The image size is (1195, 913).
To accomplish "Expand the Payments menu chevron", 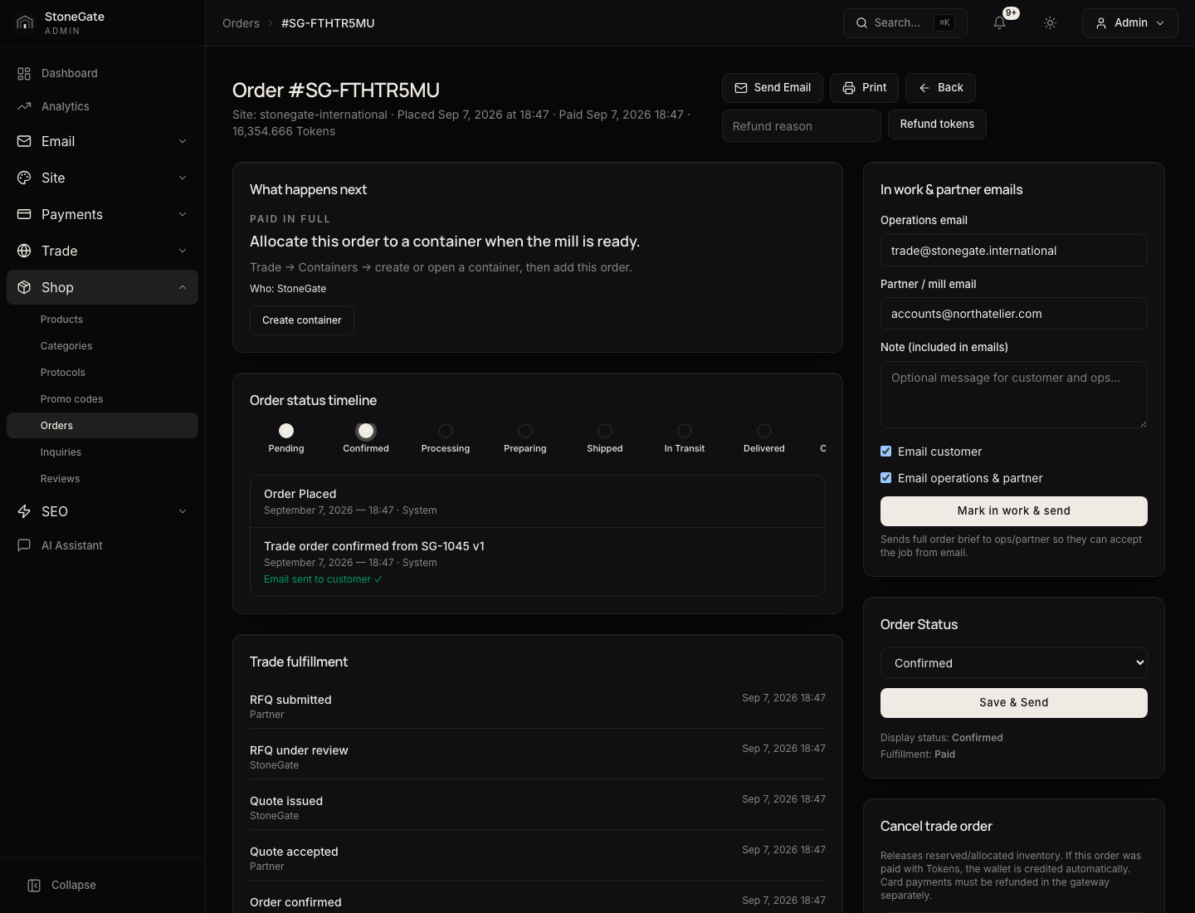I will pyautogui.click(x=183, y=214).
